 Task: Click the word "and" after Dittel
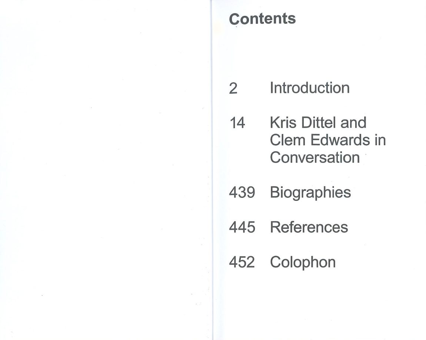353,123
